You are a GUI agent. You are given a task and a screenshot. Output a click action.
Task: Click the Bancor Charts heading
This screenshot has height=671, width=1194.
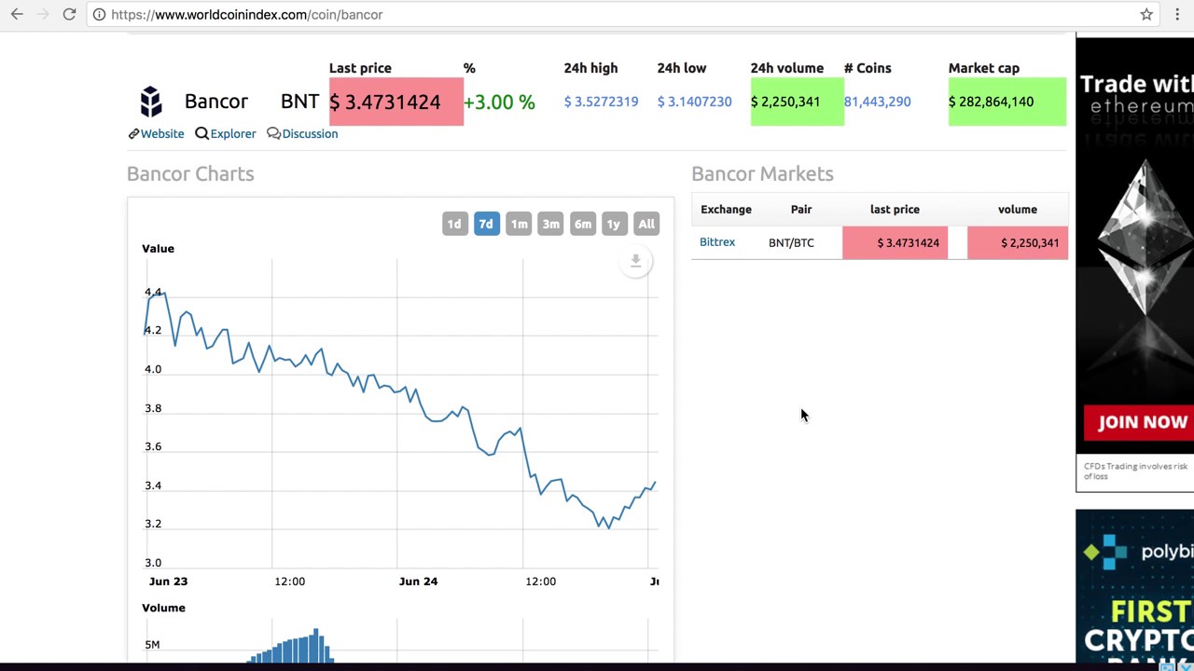tap(190, 173)
